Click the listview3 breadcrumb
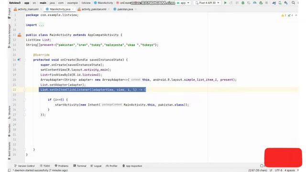 click(x=15, y=3)
